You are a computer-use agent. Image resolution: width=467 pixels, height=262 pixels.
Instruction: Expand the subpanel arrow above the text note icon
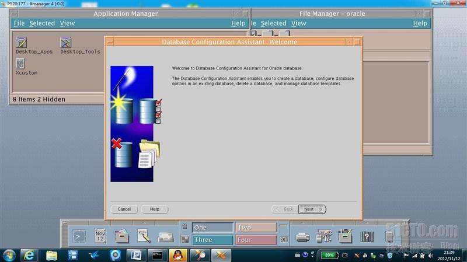click(144, 223)
